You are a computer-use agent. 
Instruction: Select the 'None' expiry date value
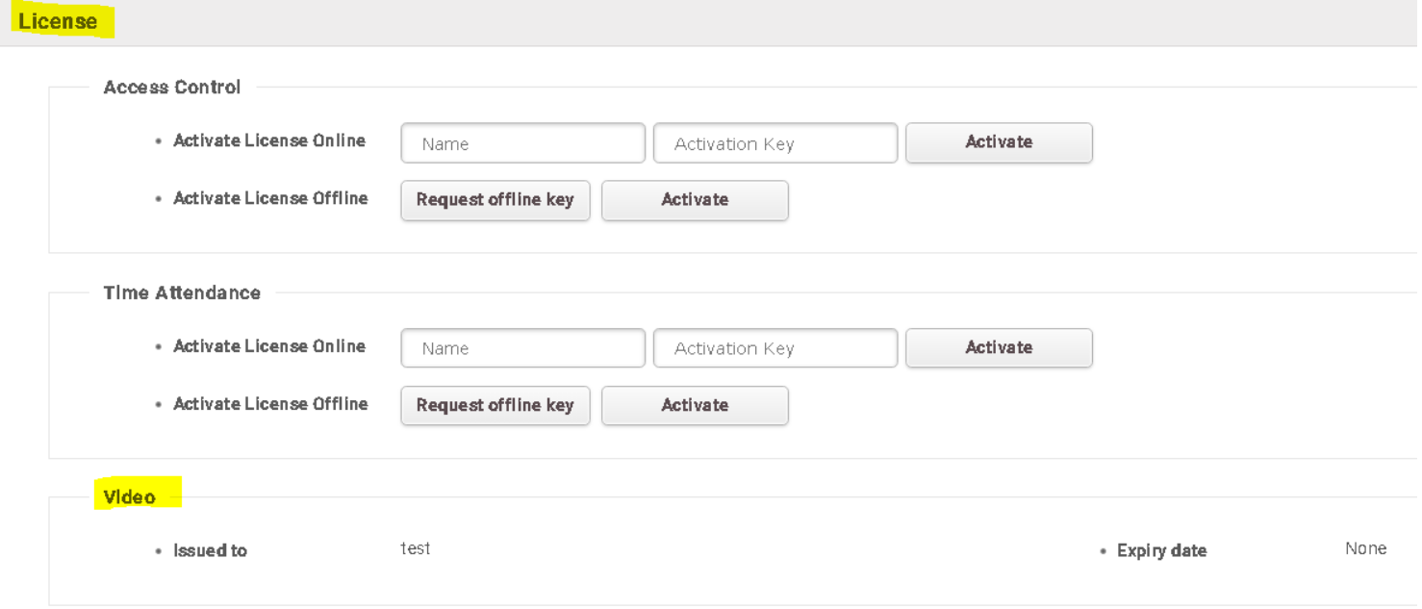point(1365,548)
